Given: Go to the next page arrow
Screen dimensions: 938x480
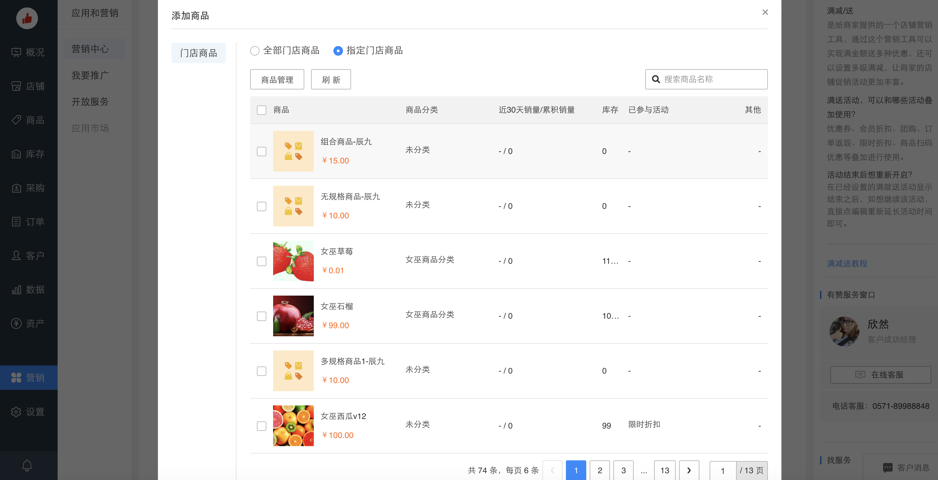Looking at the screenshot, I should tap(689, 470).
